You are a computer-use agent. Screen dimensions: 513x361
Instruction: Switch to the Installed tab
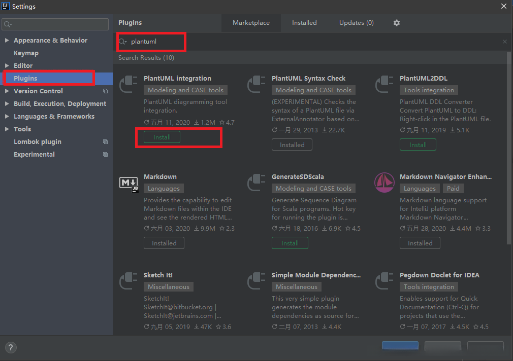coord(304,23)
